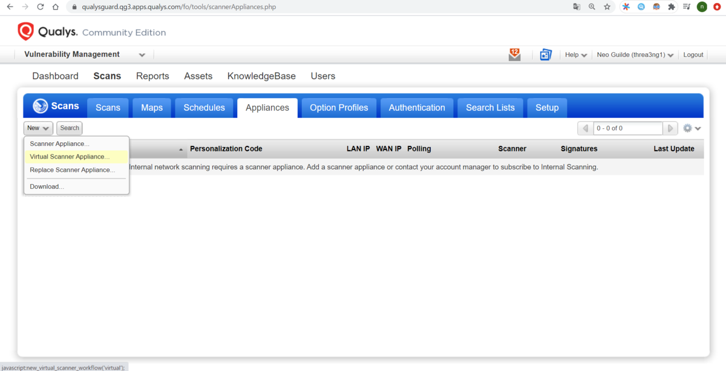Click the Signatures column header
The height and width of the screenshot is (371, 726).
pyautogui.click(x=579, y=149)
